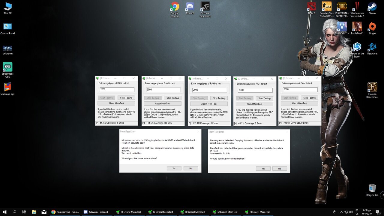This screenshot has width=384, height=216.
Task: Click the '48.1% Coverage, 2 Errors' status text
Action: (x=250, y=123)
